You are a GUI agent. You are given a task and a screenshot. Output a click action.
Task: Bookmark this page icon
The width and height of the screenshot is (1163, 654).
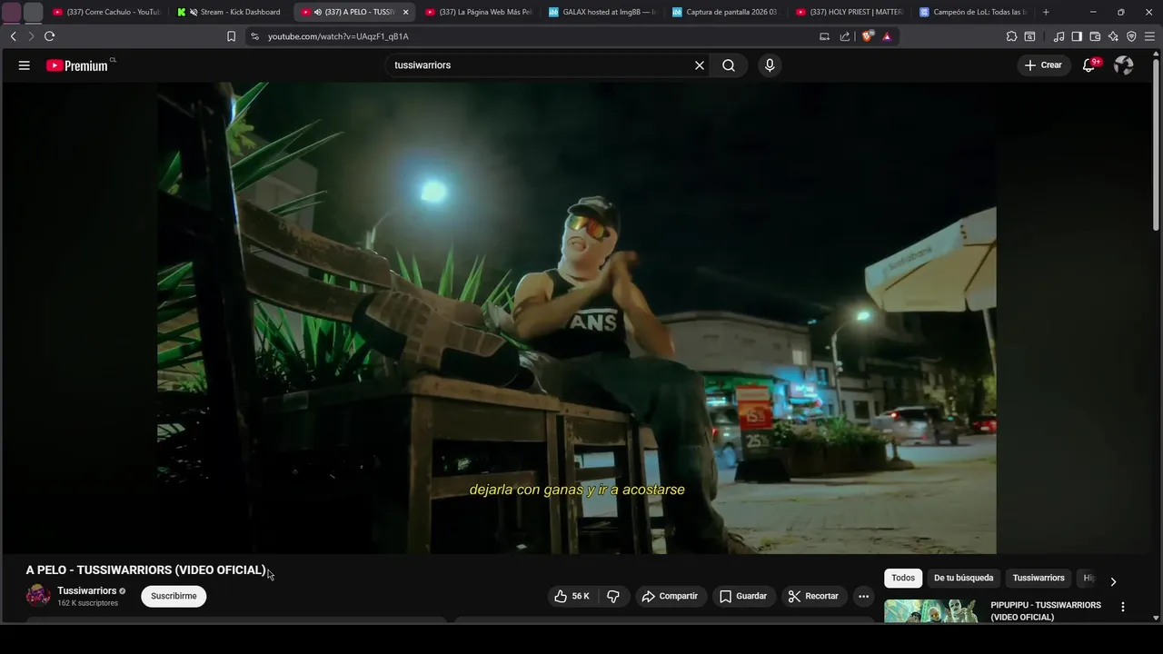[231, 36]
